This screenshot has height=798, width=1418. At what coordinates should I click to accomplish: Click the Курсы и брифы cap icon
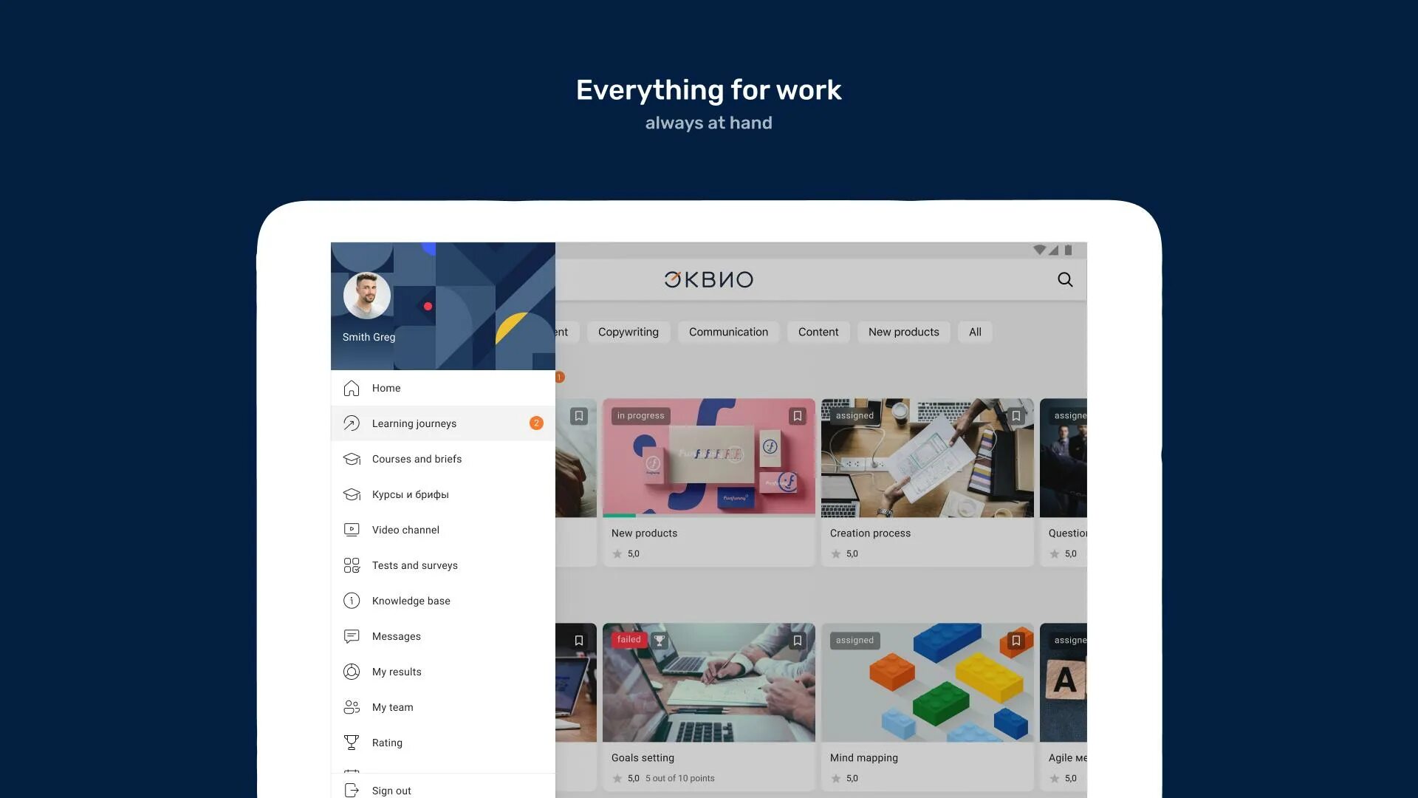click(x=352, y=494)
